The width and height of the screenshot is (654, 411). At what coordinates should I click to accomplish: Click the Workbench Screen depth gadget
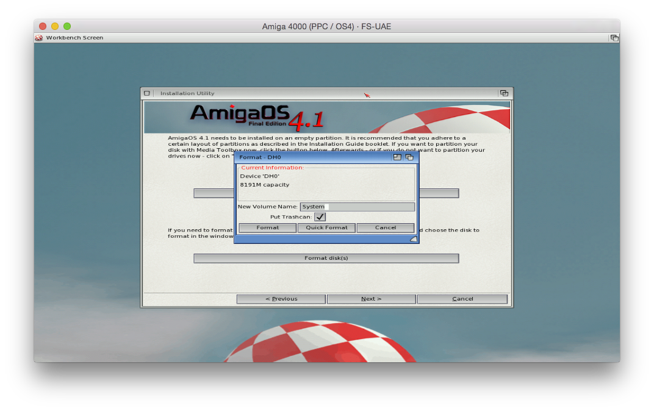(614, 38)
